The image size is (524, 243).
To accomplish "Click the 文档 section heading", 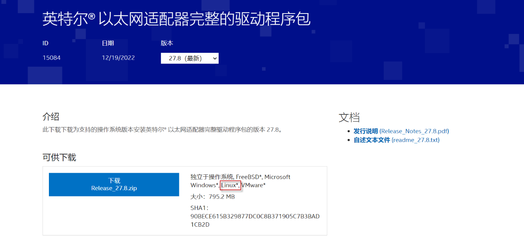I will click(x=349, y=117).
